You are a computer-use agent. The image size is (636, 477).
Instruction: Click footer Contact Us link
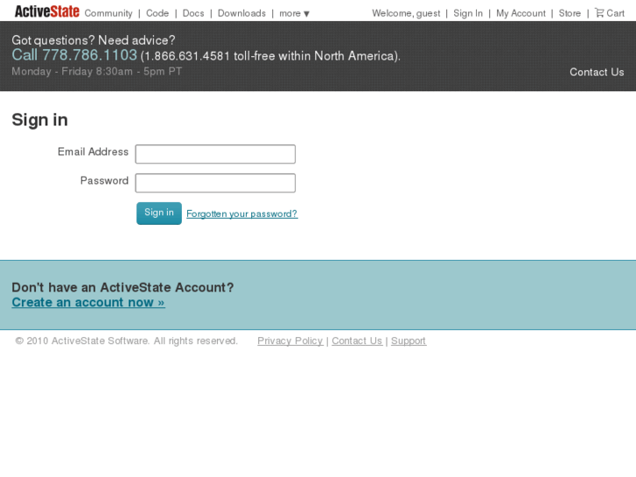click(357, 340)
